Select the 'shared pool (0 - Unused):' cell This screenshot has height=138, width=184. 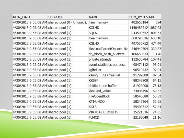click(x=68, y=22)
